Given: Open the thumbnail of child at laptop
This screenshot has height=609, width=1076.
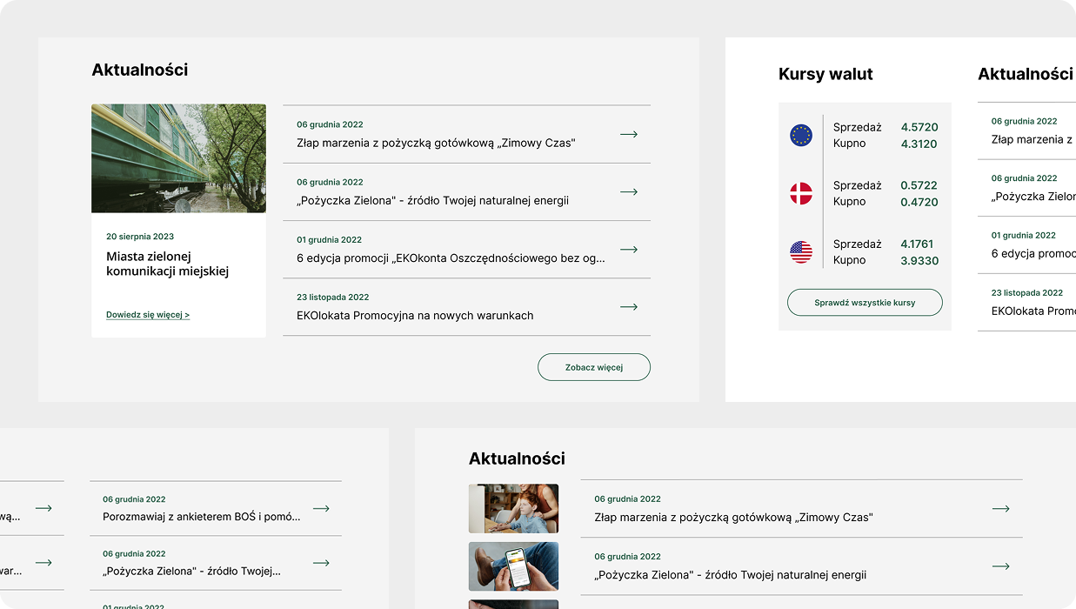Looking at the screenshot, I should pyautogui.click(x=513, y=508).
